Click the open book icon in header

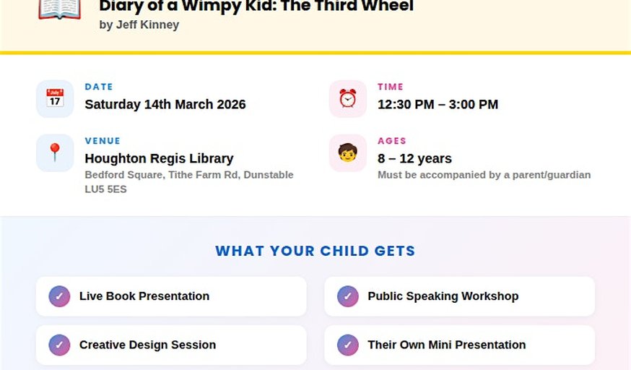pos(59,9)
